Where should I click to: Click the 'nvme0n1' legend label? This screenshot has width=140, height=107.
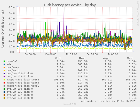tap(12, 61)
